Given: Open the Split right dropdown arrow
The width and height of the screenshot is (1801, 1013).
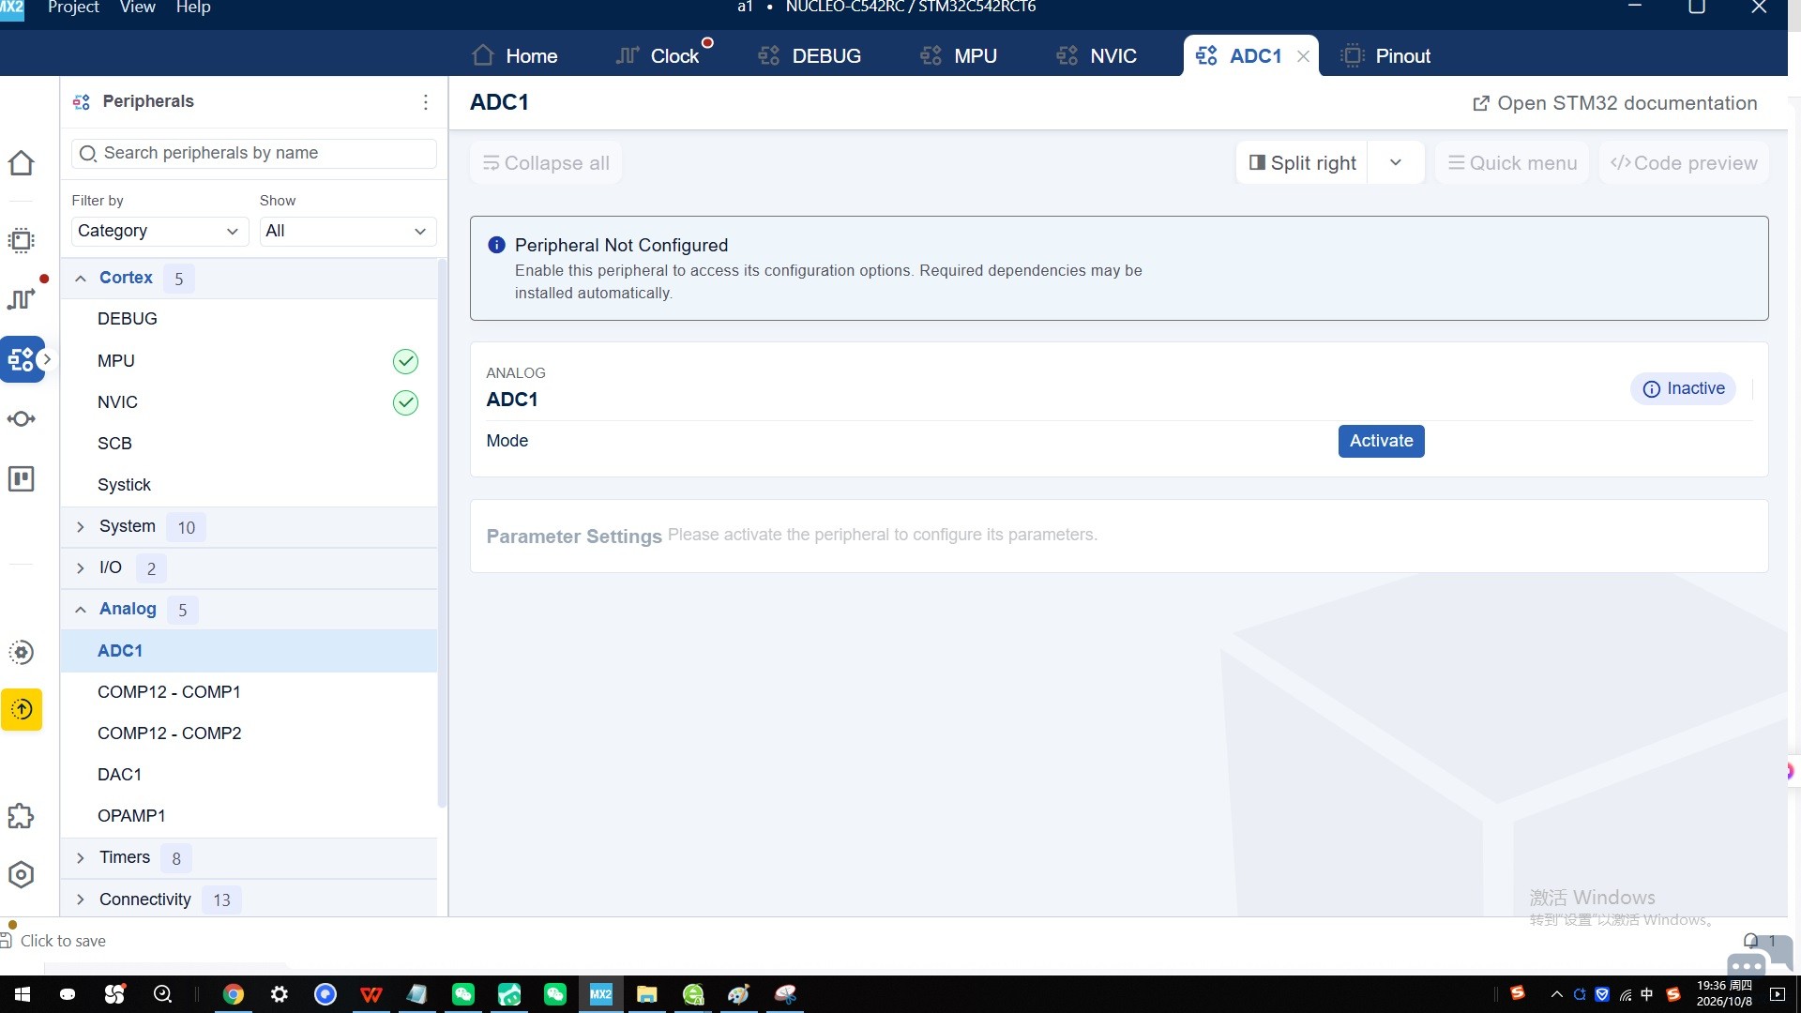Looking at the screenshot, I should [1396, 162].
